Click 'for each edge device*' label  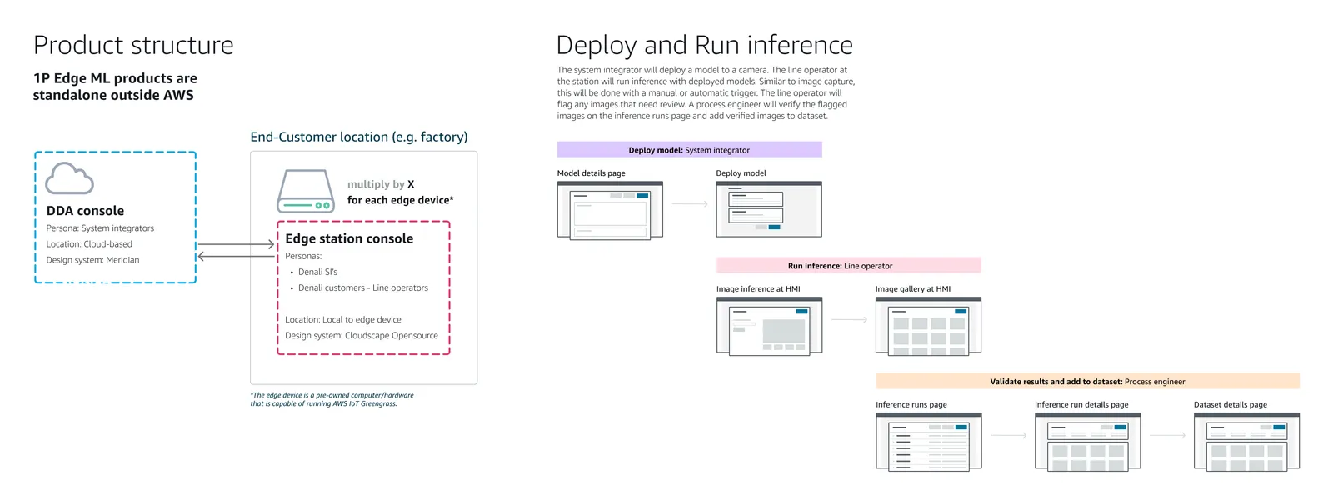point(401,200)
